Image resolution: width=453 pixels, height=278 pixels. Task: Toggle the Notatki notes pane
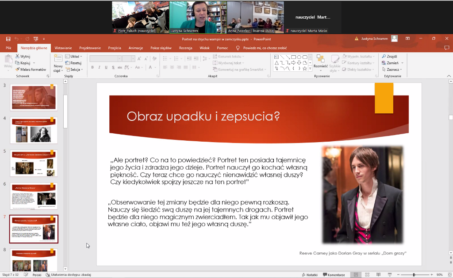(x=309, y=275)
